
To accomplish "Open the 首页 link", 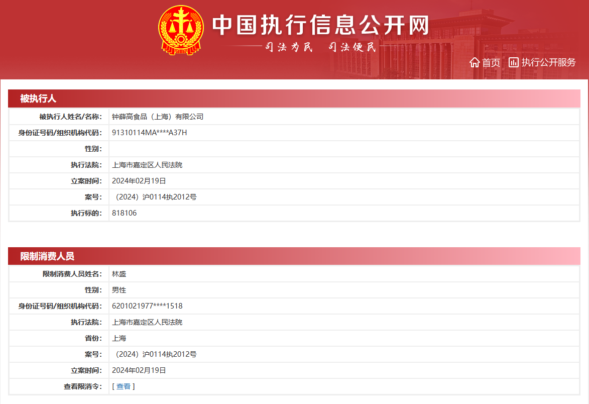I will pos(491,62).
